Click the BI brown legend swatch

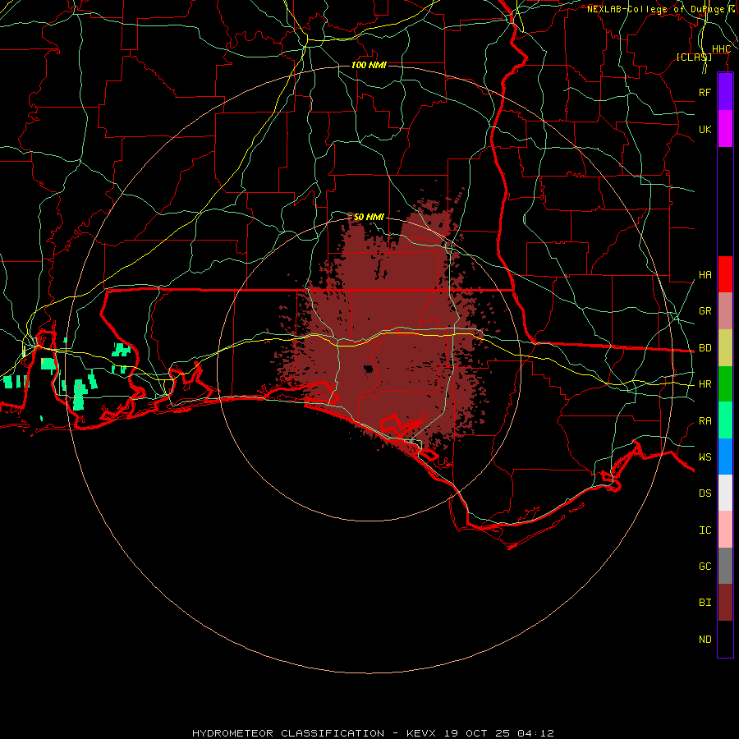click(x=725, y=603)
